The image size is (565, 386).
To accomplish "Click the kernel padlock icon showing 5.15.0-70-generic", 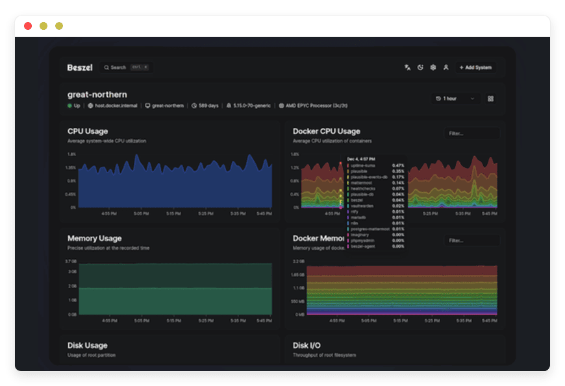I will 229,105.
